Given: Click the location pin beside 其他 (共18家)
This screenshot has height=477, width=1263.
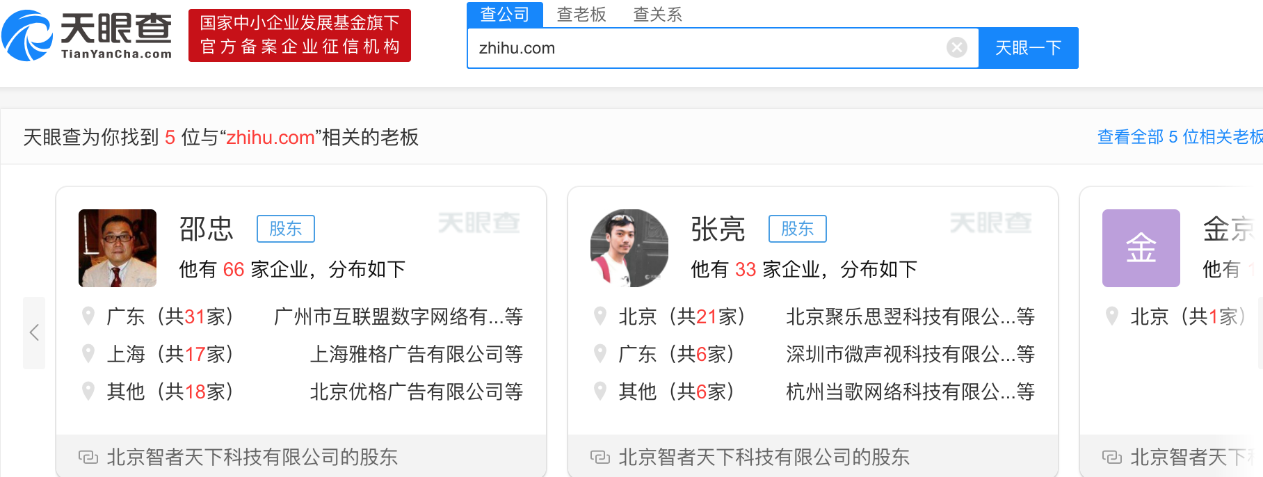Looking at the screenshot, I should coord(88,391).
